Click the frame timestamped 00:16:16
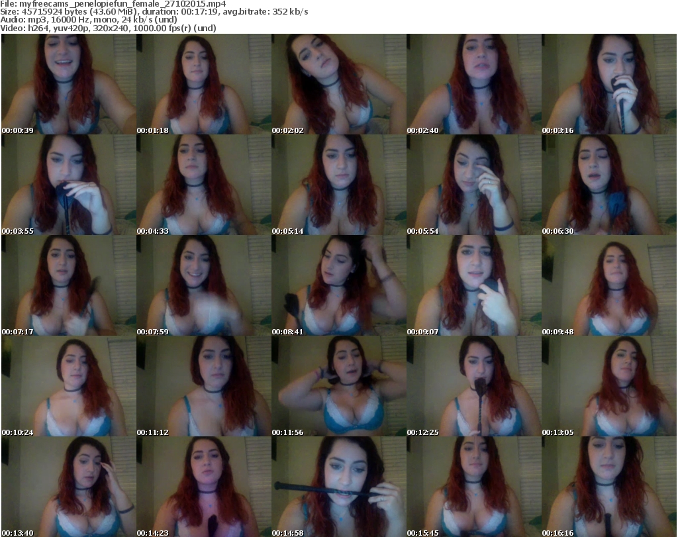The image size is (678, 537). (609, 487)
